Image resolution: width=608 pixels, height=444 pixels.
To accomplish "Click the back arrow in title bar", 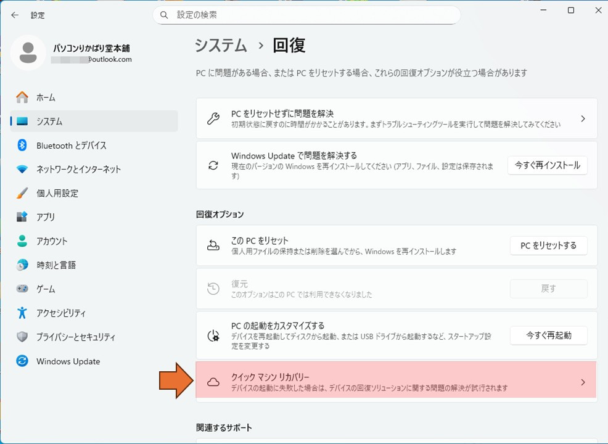I will (15, 15).
